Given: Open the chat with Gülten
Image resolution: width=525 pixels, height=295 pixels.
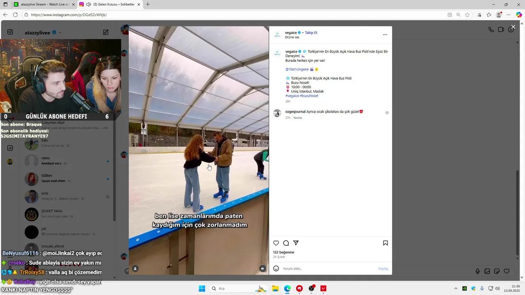Looking at the screenshot, I should (x=68, y=178).
